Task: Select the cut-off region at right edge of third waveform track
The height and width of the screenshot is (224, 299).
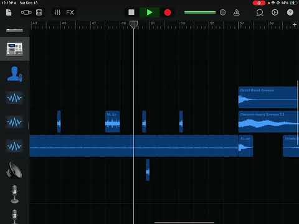Action: [290, 146]
